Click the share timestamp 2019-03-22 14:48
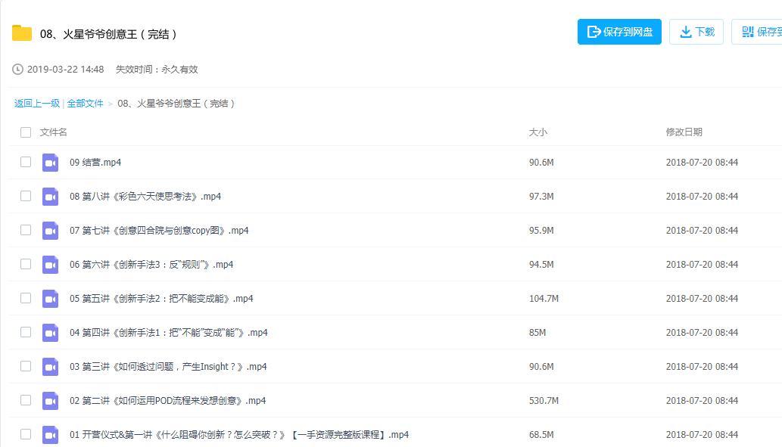 tap(65, 70)
